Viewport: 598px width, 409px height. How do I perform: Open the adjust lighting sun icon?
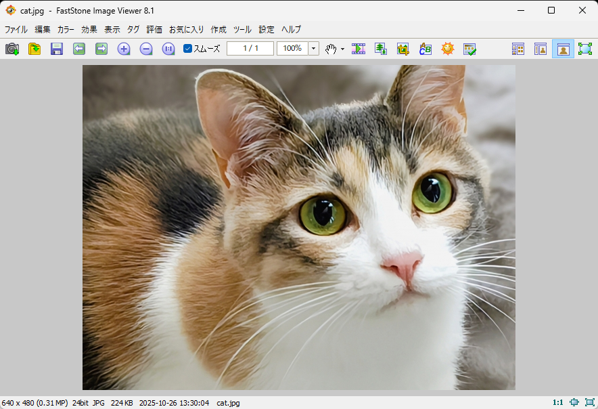point(447,49)
